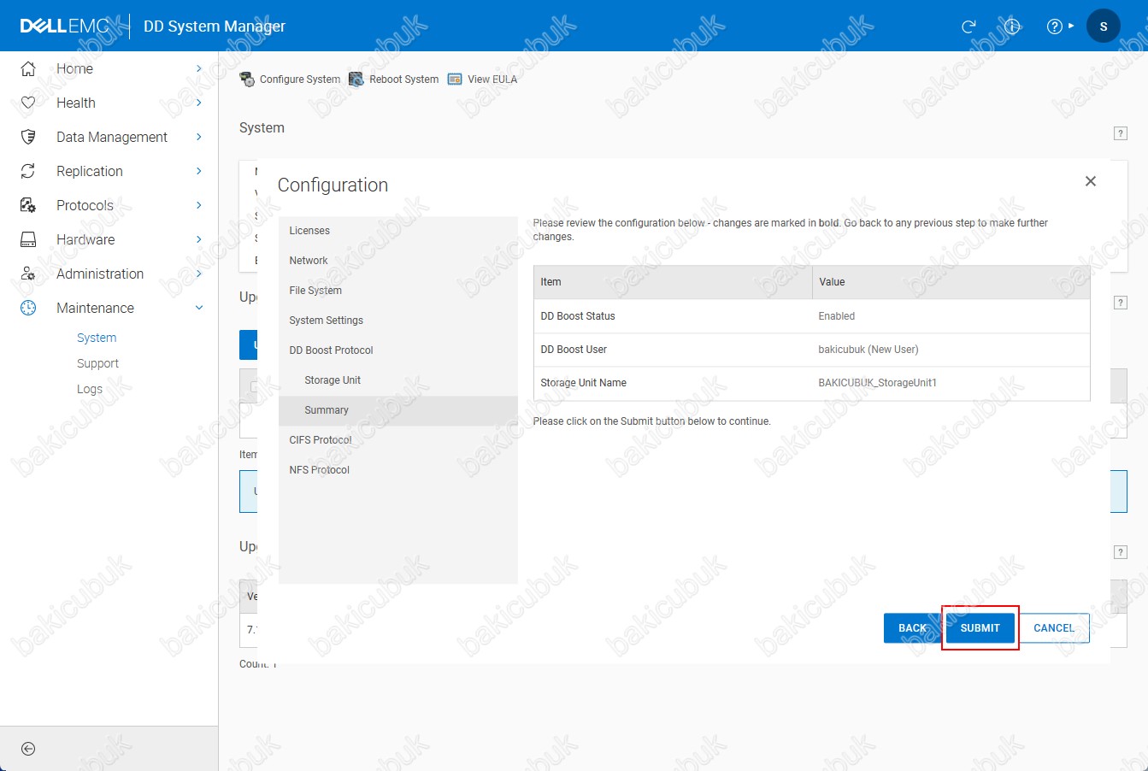Viewport: 1148px width, 771px height.
Task: Expand the Administration chevron
Action: [199, 274]
